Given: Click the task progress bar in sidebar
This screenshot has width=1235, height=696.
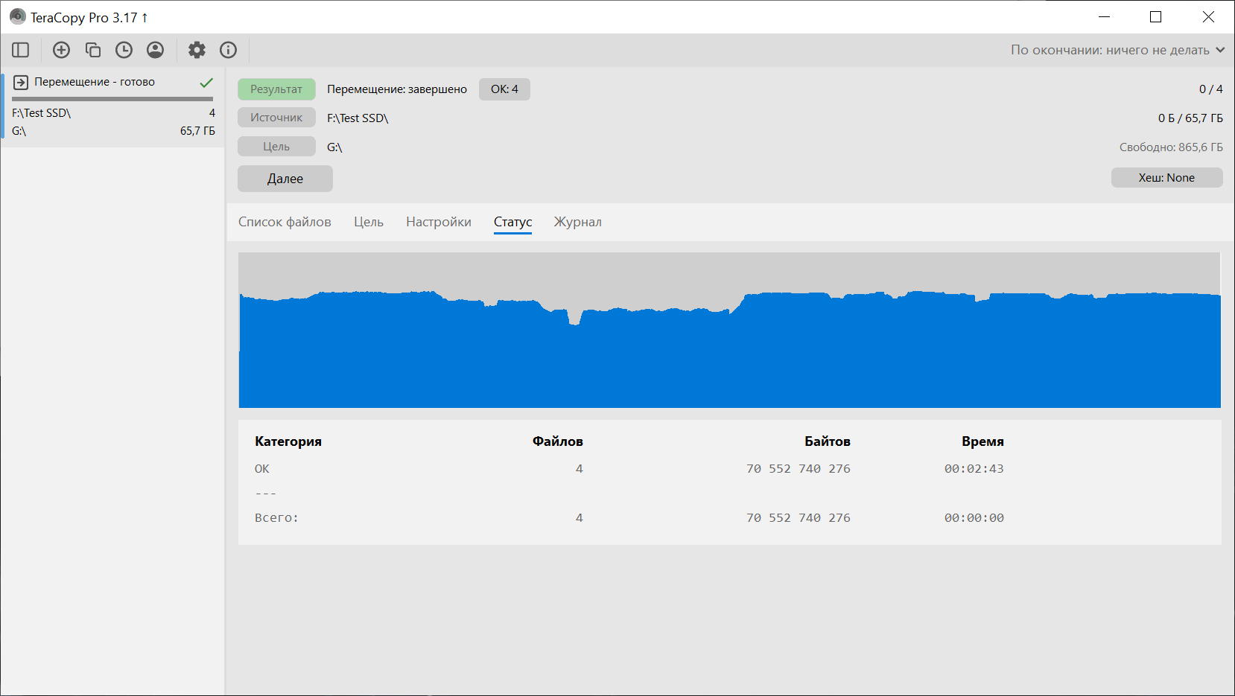Looking at the screenshot, I should [x=112, y=98].
